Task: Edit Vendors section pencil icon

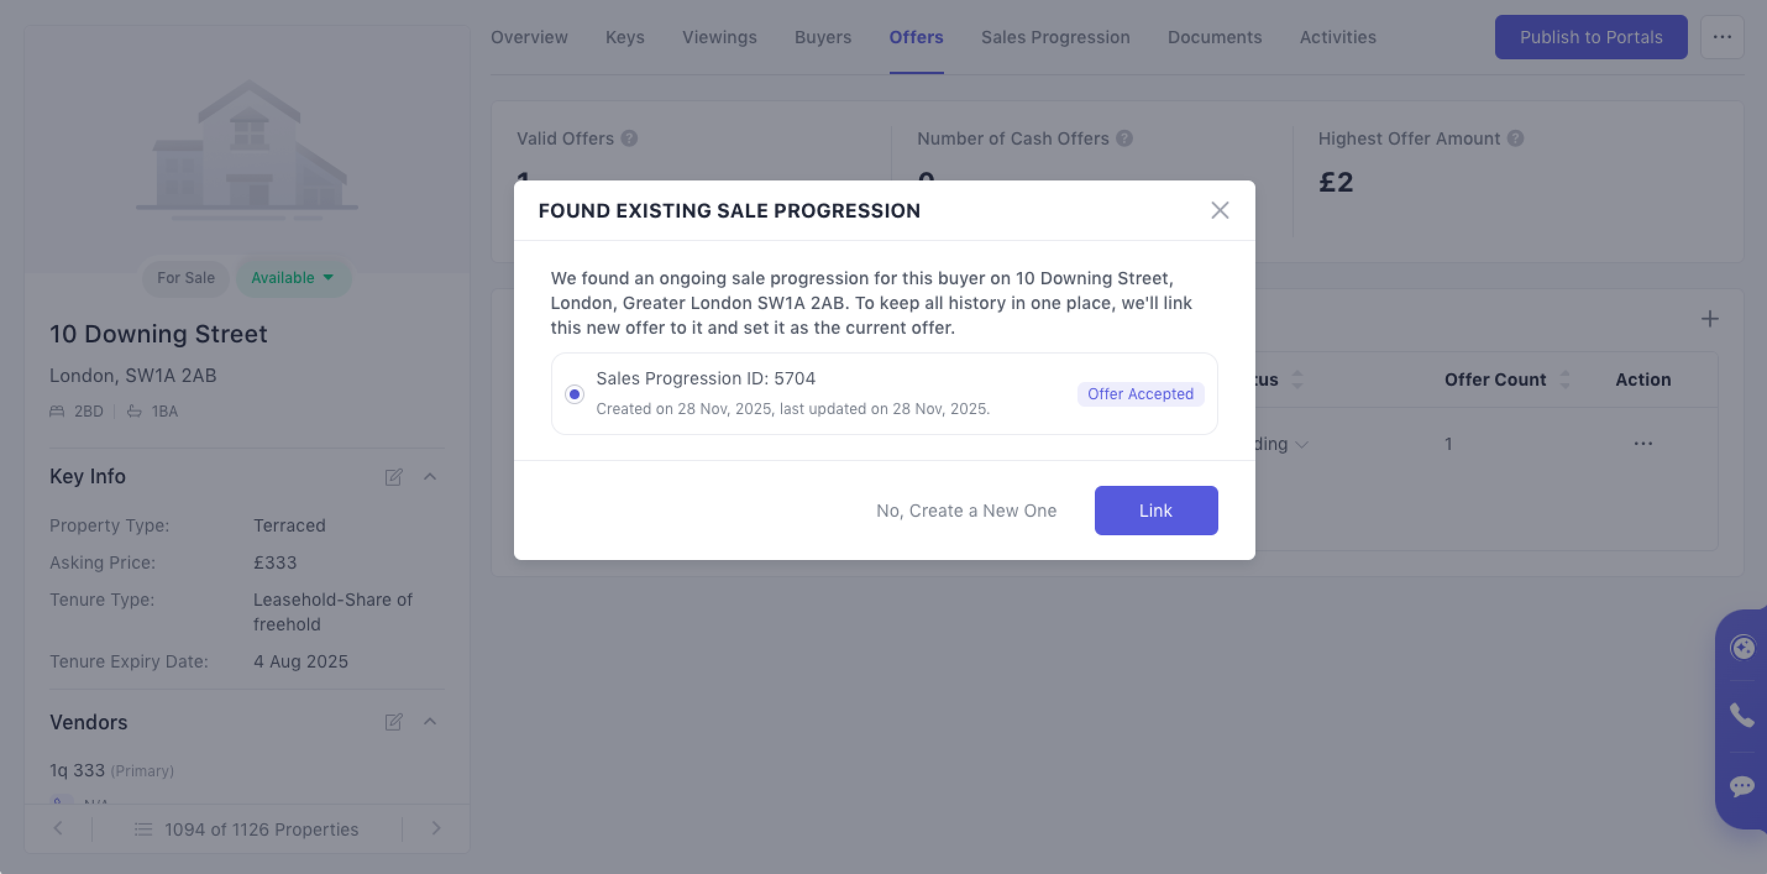Action: [x=393, y=722]
